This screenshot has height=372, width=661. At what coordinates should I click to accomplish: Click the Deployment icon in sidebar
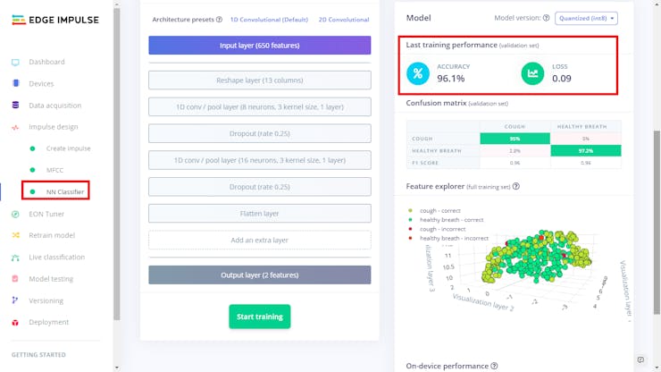(x=15, y=322)
